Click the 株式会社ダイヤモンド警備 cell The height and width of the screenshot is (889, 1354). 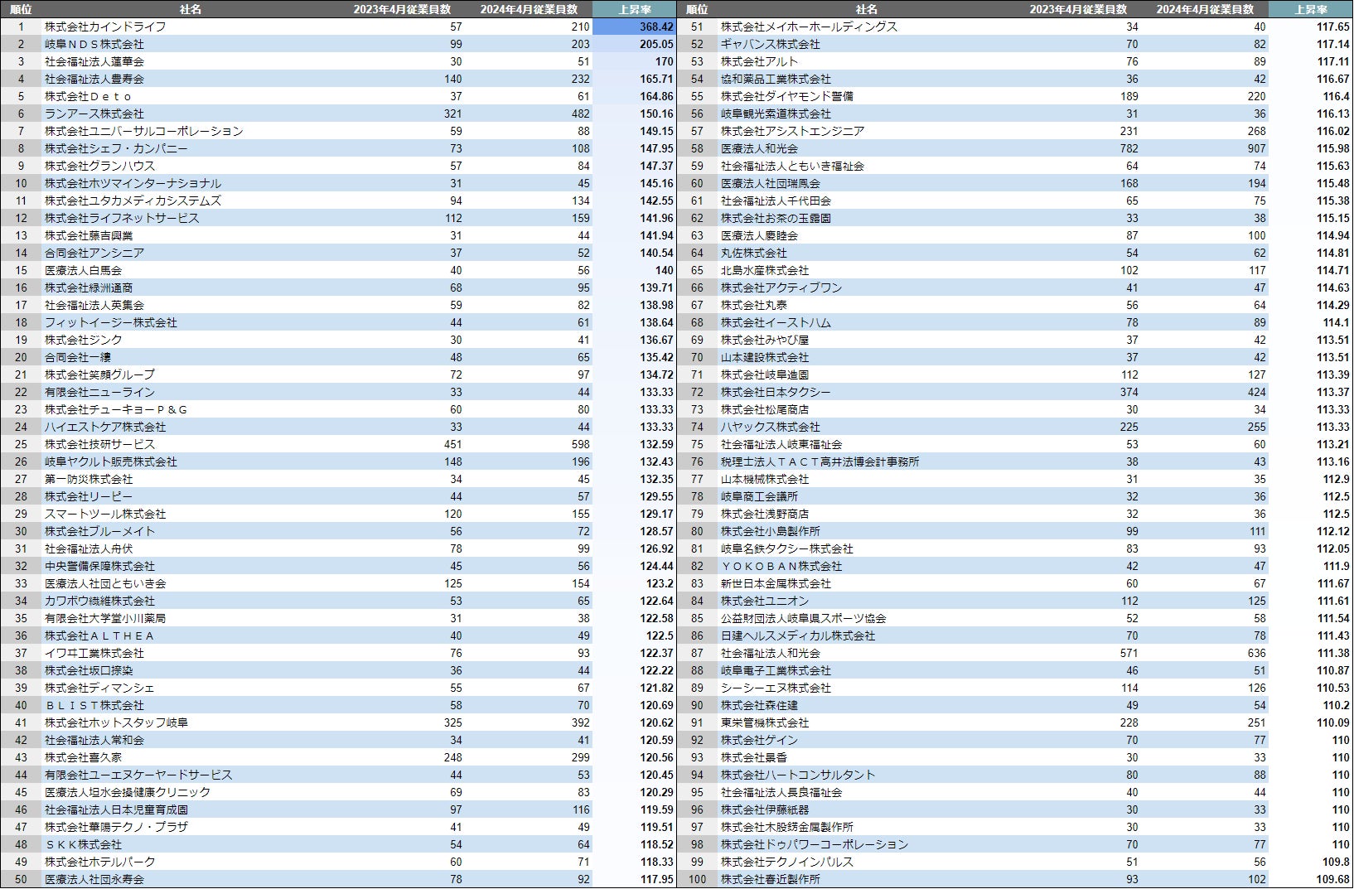tap(787, 96)
